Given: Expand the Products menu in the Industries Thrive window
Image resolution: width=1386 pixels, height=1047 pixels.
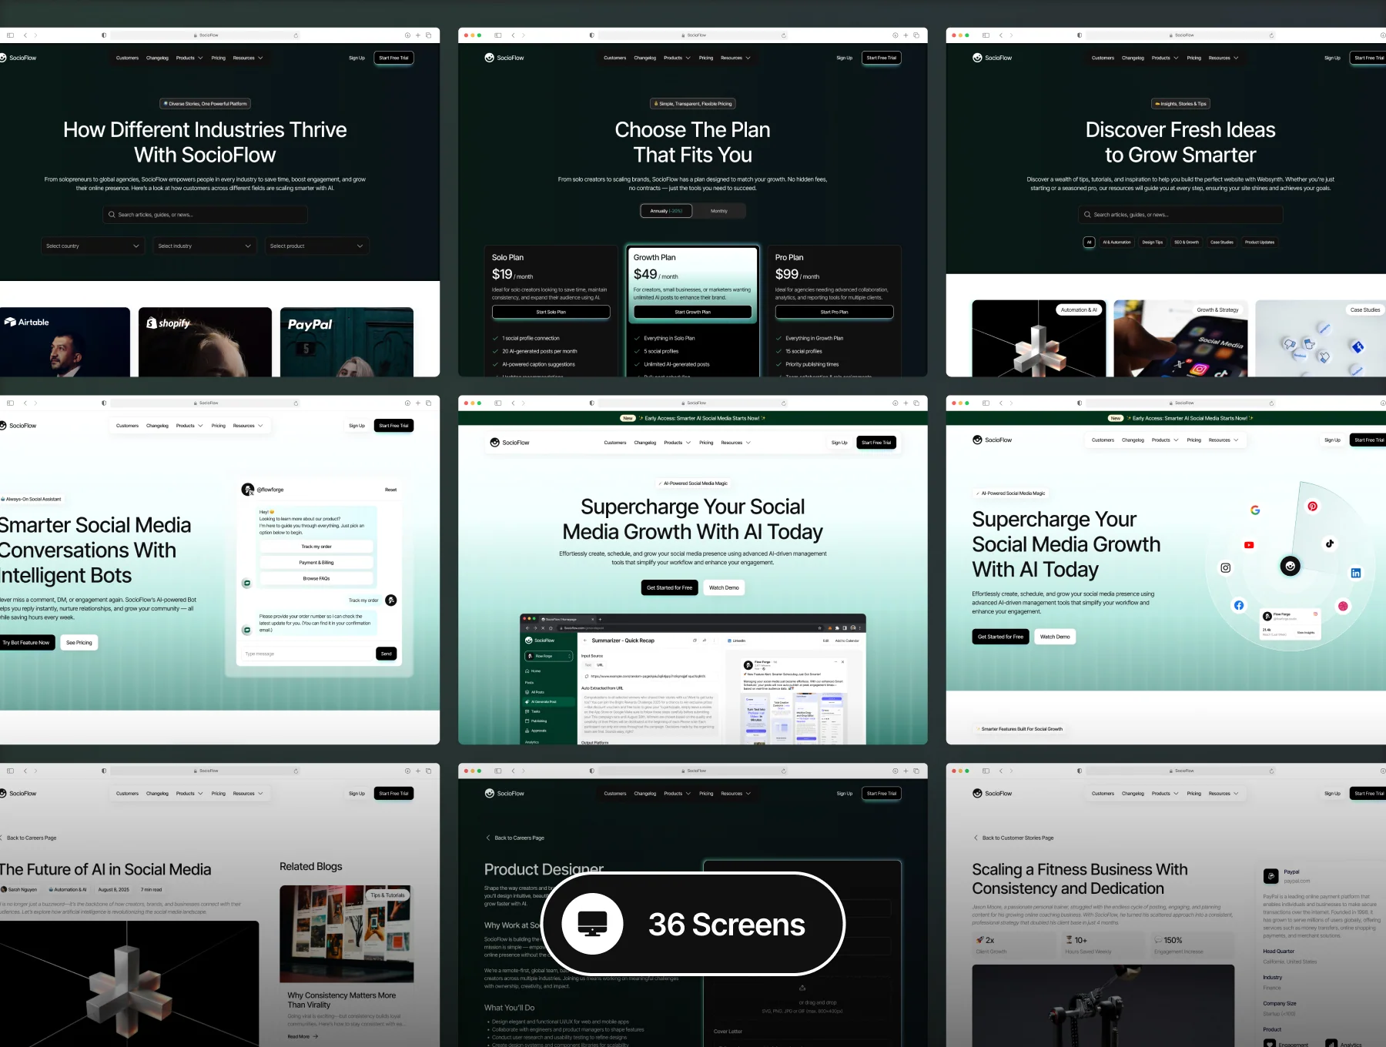Looking at the screenshot, I should pos(189,58).
